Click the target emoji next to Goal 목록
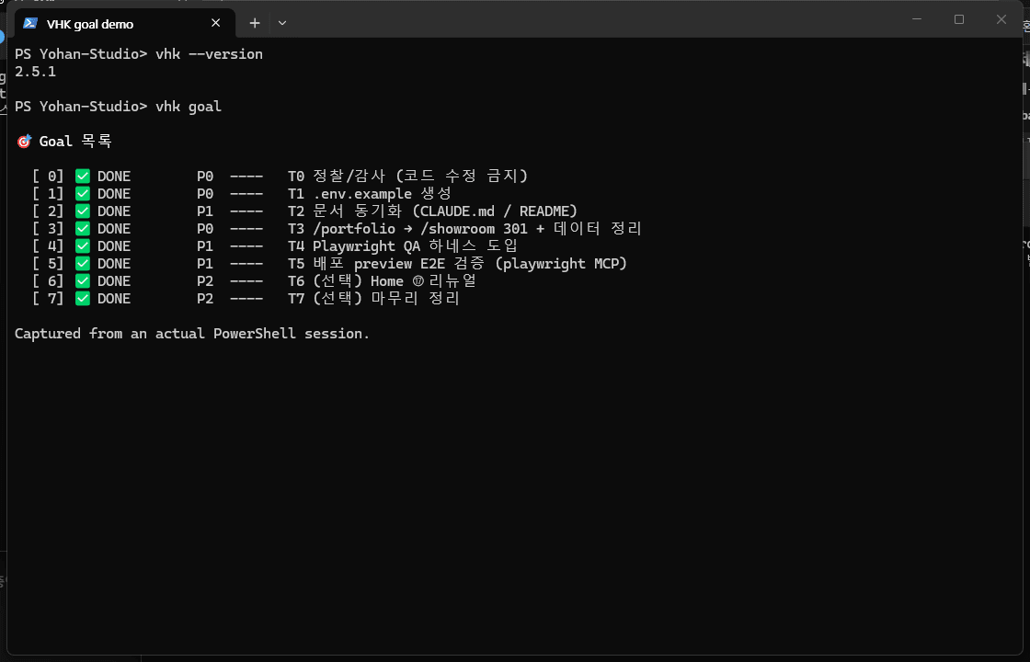The width and height of the screenshot is (1030, 662). coord(24,142)
